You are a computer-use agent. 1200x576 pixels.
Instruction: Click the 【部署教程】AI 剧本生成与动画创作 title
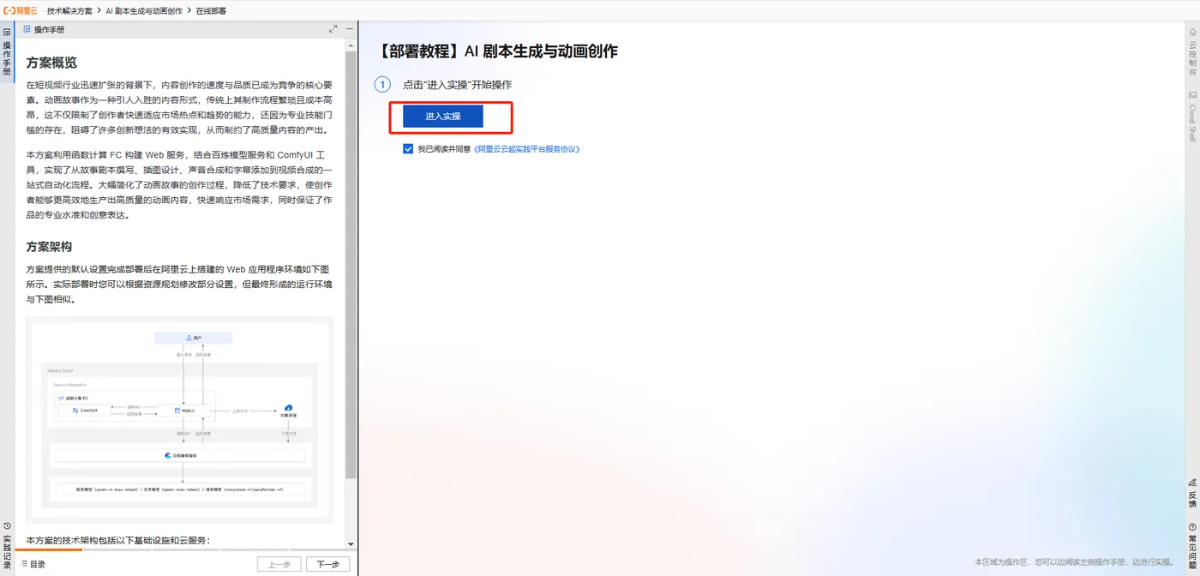(x=497, y=51)
